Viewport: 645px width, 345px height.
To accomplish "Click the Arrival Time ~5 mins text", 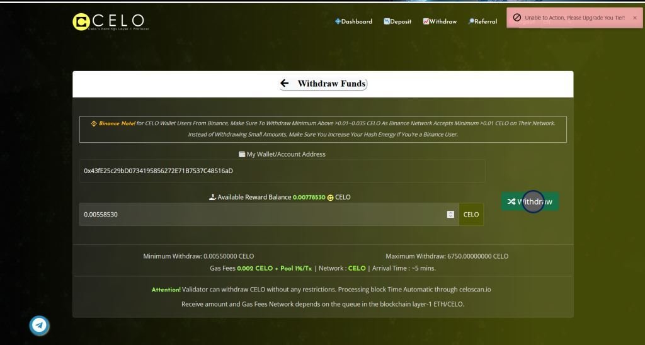I will 404,268.
